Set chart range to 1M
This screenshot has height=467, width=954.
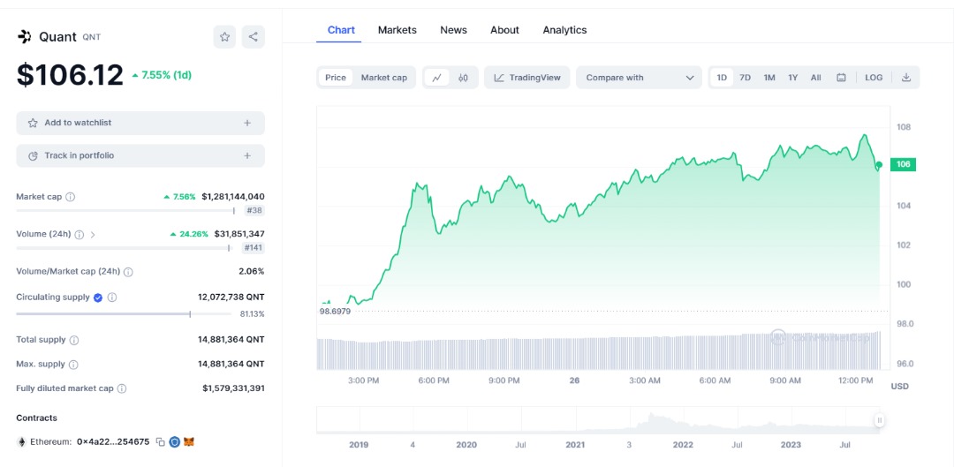(x=769, y=77)
